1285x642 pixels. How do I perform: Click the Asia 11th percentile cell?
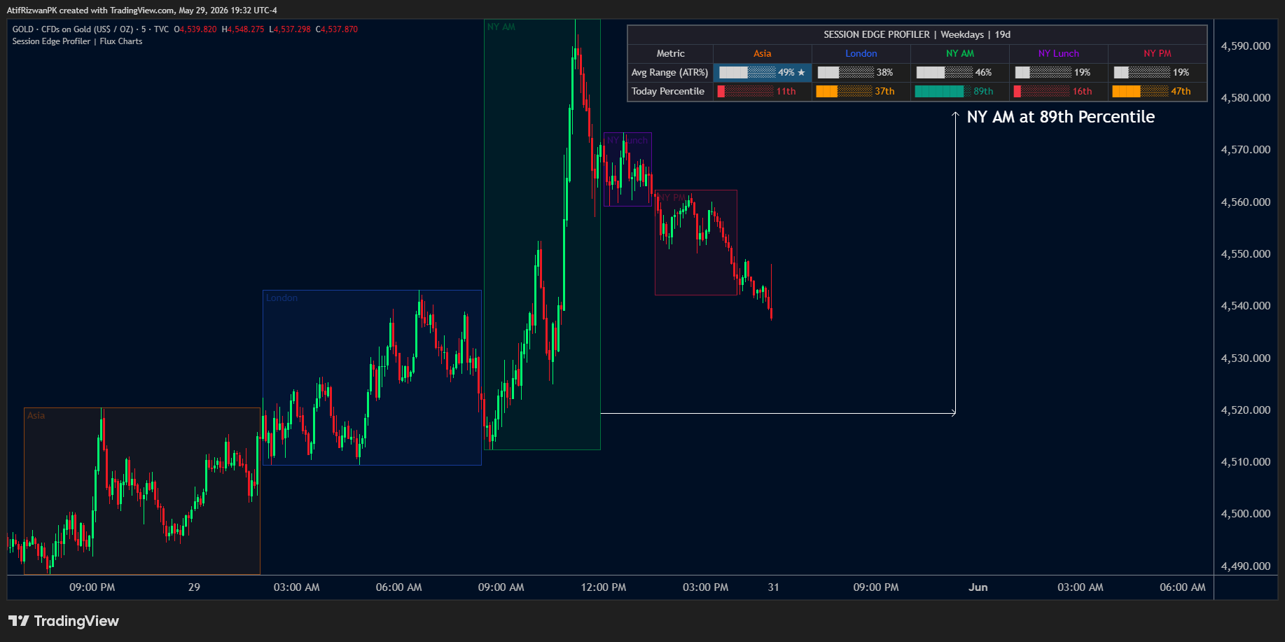click(x=763, y=91)
